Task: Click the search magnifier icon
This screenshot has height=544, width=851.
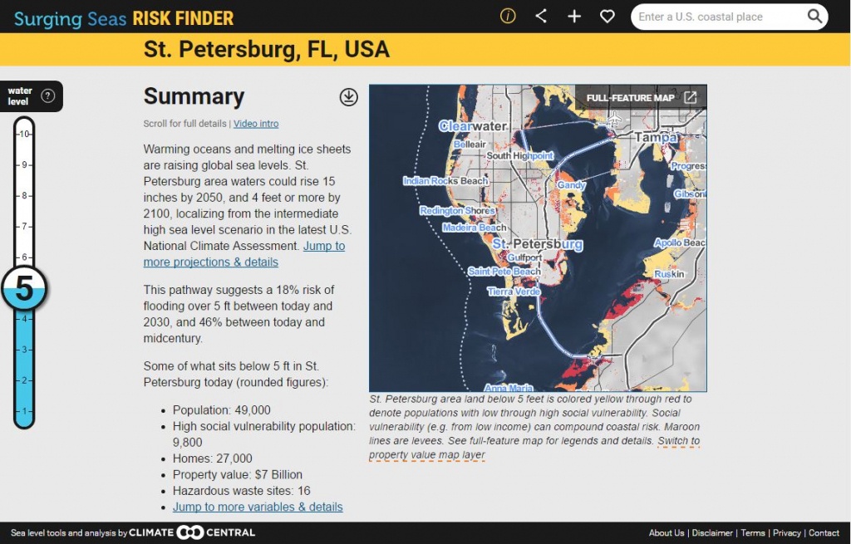Action: [x=814, y=17]
